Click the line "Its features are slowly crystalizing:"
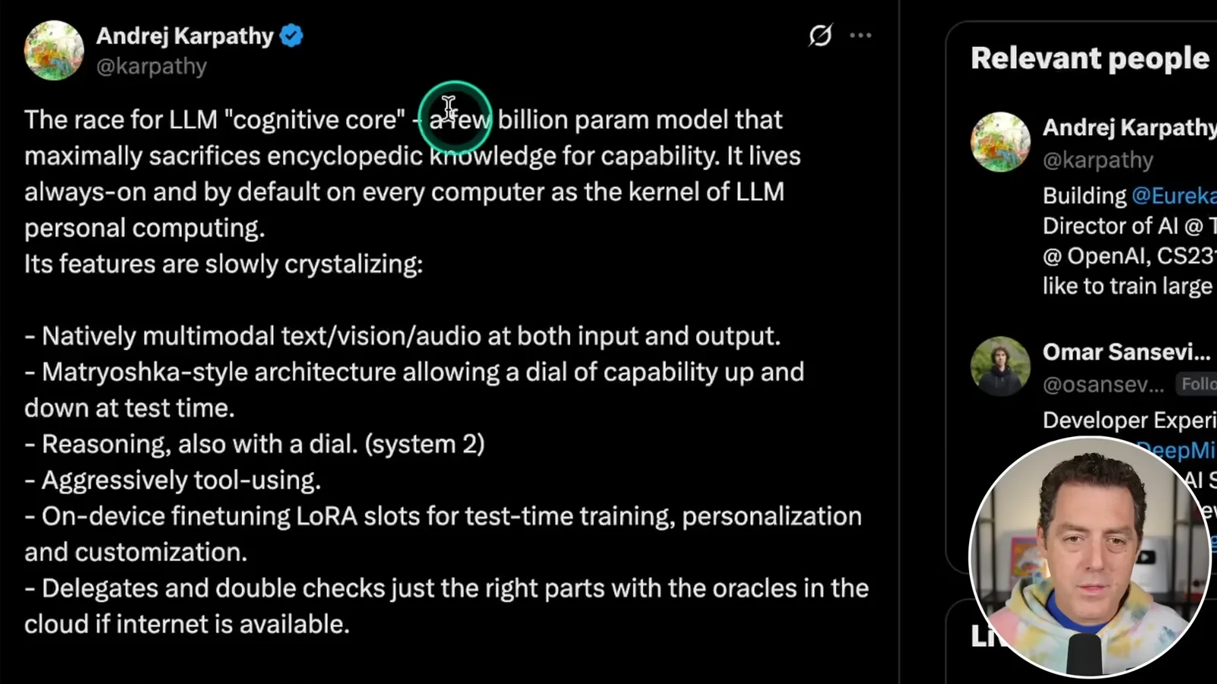 point(224,264)
